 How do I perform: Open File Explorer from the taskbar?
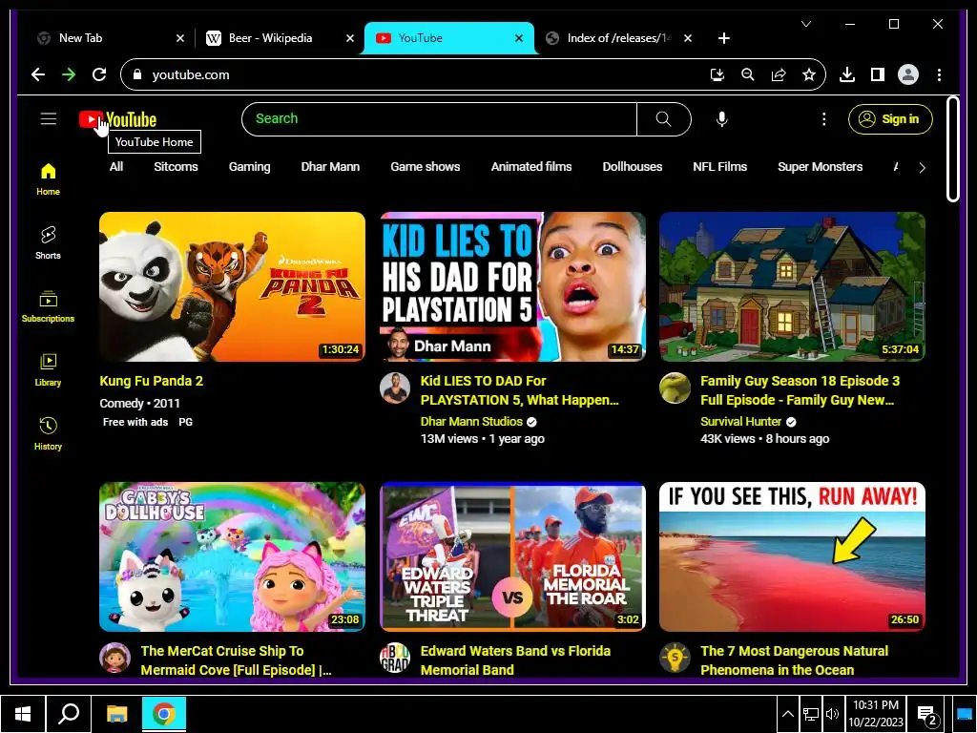(116, 714)
